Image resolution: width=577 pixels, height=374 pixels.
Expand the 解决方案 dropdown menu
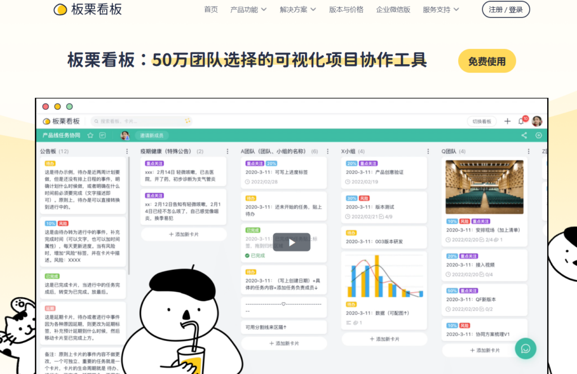[x=298, y=10]
